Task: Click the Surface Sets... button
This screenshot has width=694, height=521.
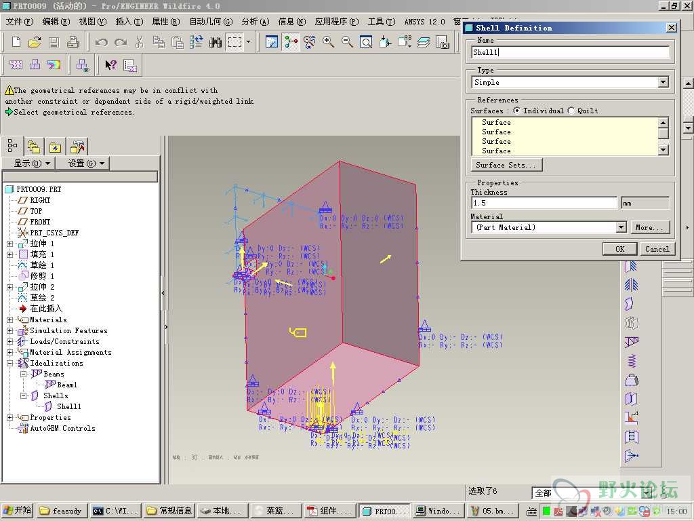Action: click(506, 165)
